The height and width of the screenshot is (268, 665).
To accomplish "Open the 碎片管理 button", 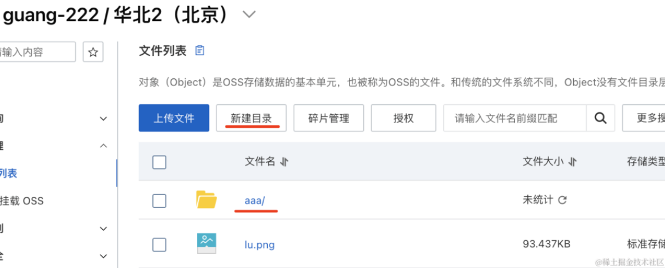I will 329,118.
